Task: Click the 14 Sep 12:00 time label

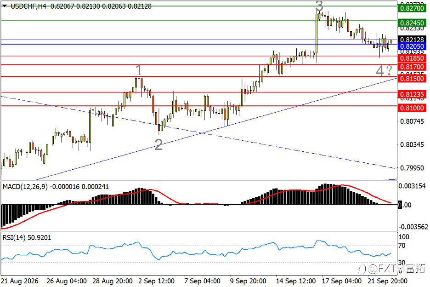Action: 296,281
